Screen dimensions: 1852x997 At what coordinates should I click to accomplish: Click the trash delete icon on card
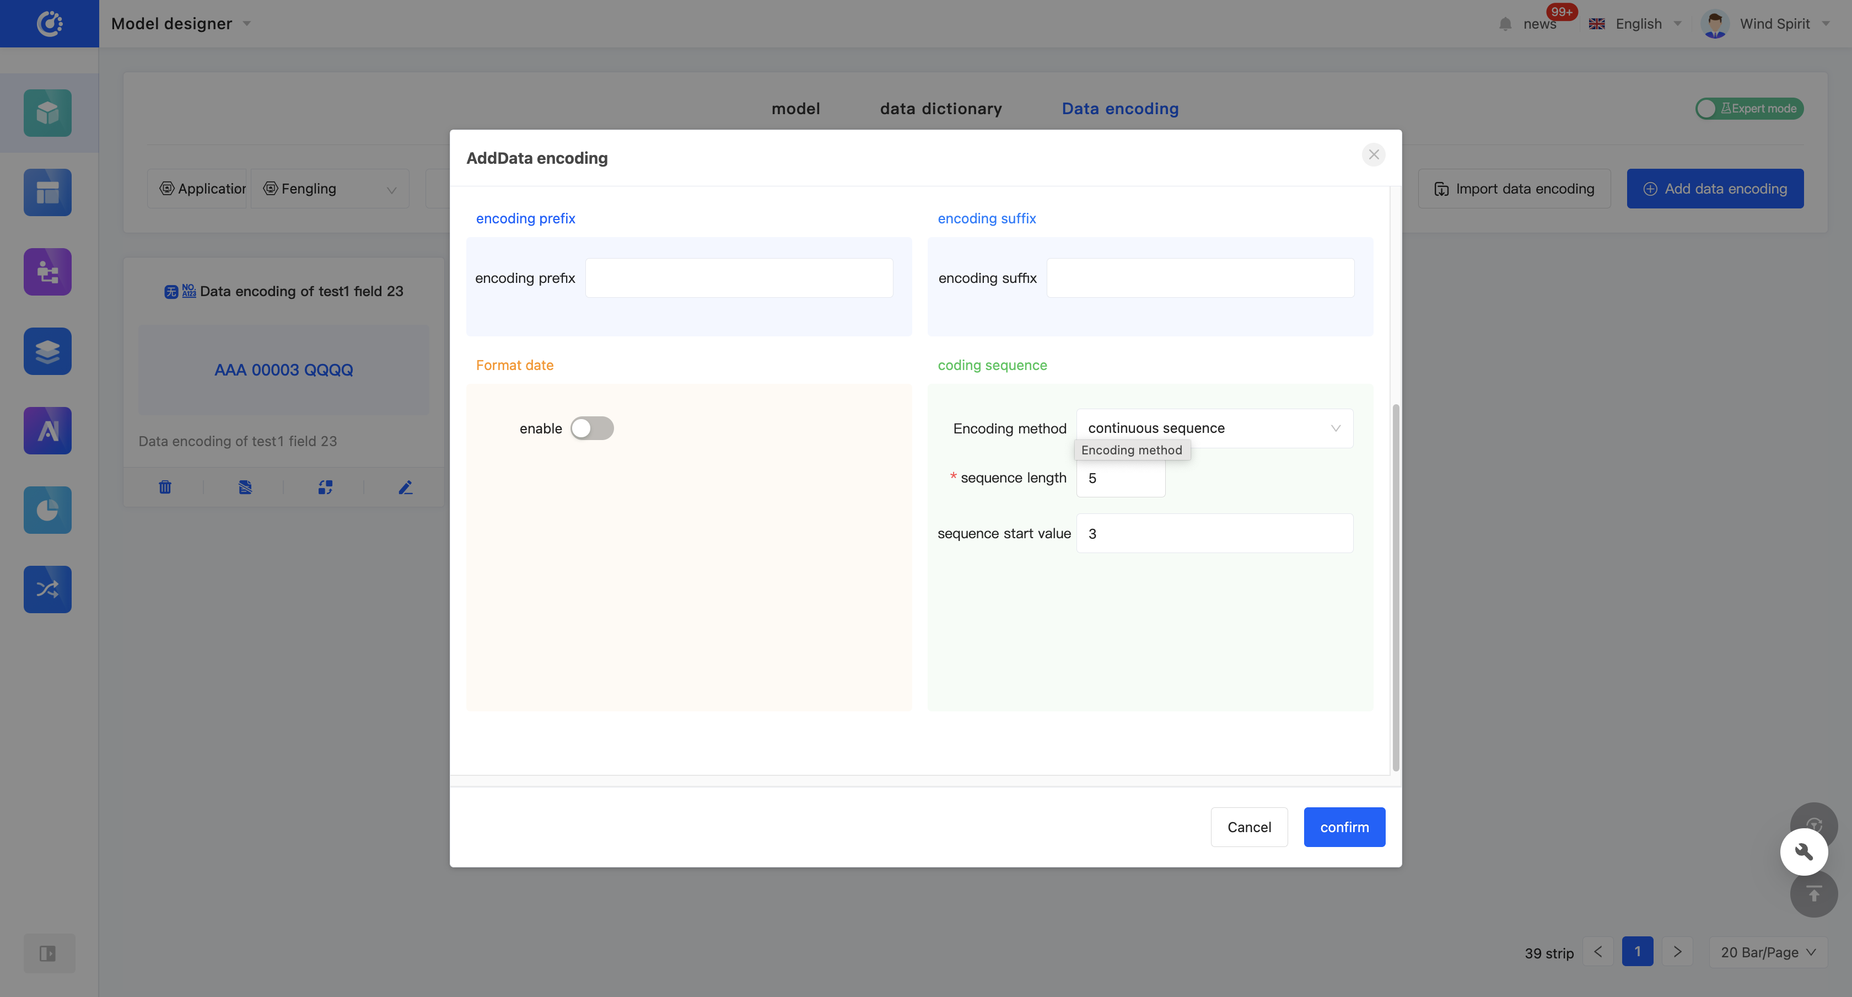(165, 487)
